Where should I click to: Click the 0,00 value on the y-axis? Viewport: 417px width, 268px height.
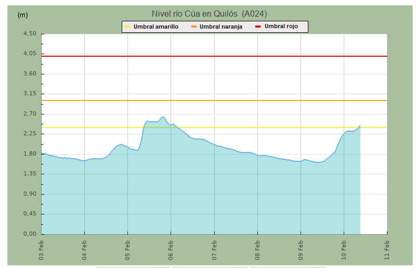coord(30,234)
